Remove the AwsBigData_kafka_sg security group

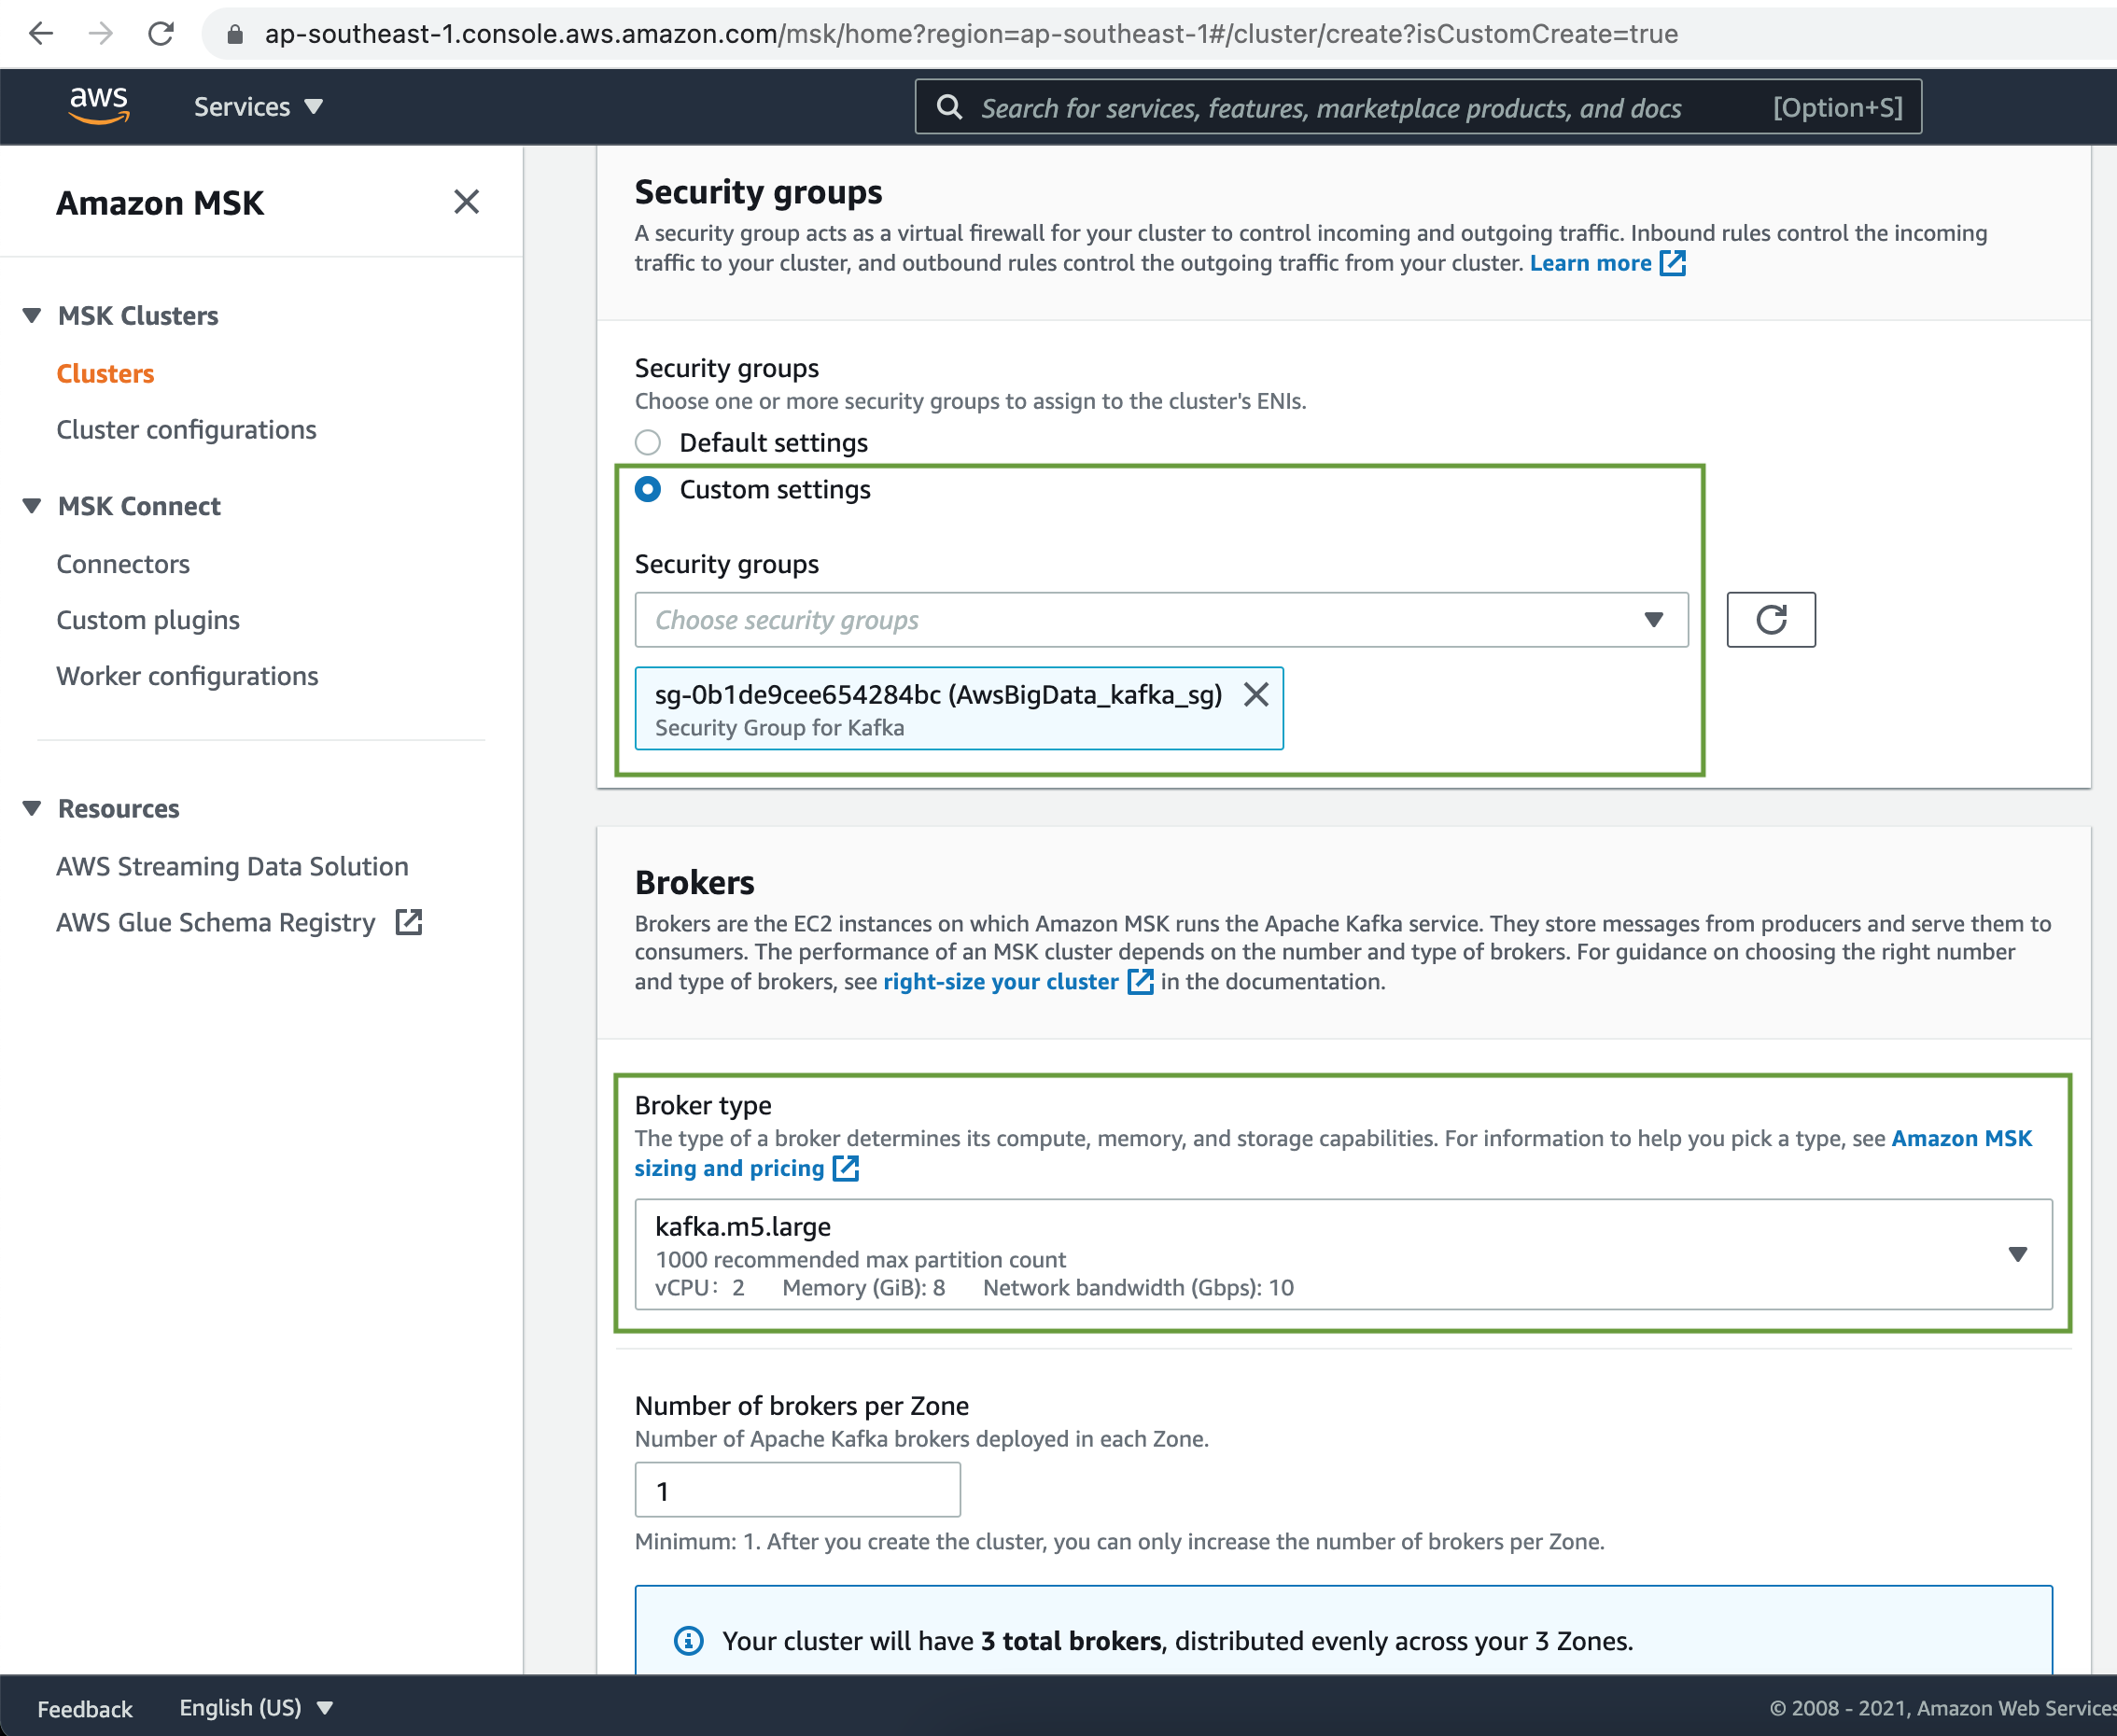click(x=1256, y=694)
